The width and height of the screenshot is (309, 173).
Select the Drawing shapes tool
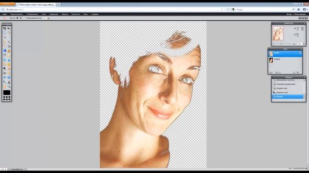point(9,55)
